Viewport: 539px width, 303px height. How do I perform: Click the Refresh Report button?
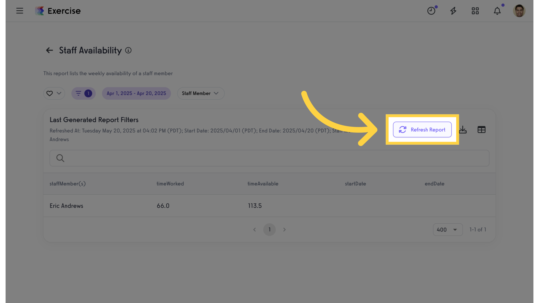[x=422, y=130]
